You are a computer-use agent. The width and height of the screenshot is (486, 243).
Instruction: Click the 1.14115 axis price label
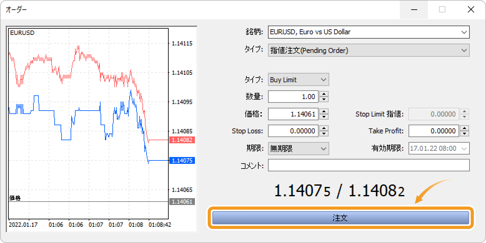click(x=182, y=44)
